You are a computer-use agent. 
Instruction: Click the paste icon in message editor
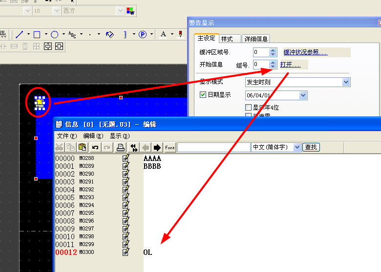coord(83,147)
